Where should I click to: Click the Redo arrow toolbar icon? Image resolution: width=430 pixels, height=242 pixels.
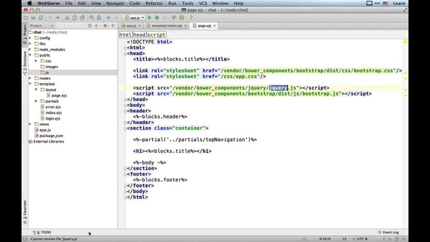(58, 17)
